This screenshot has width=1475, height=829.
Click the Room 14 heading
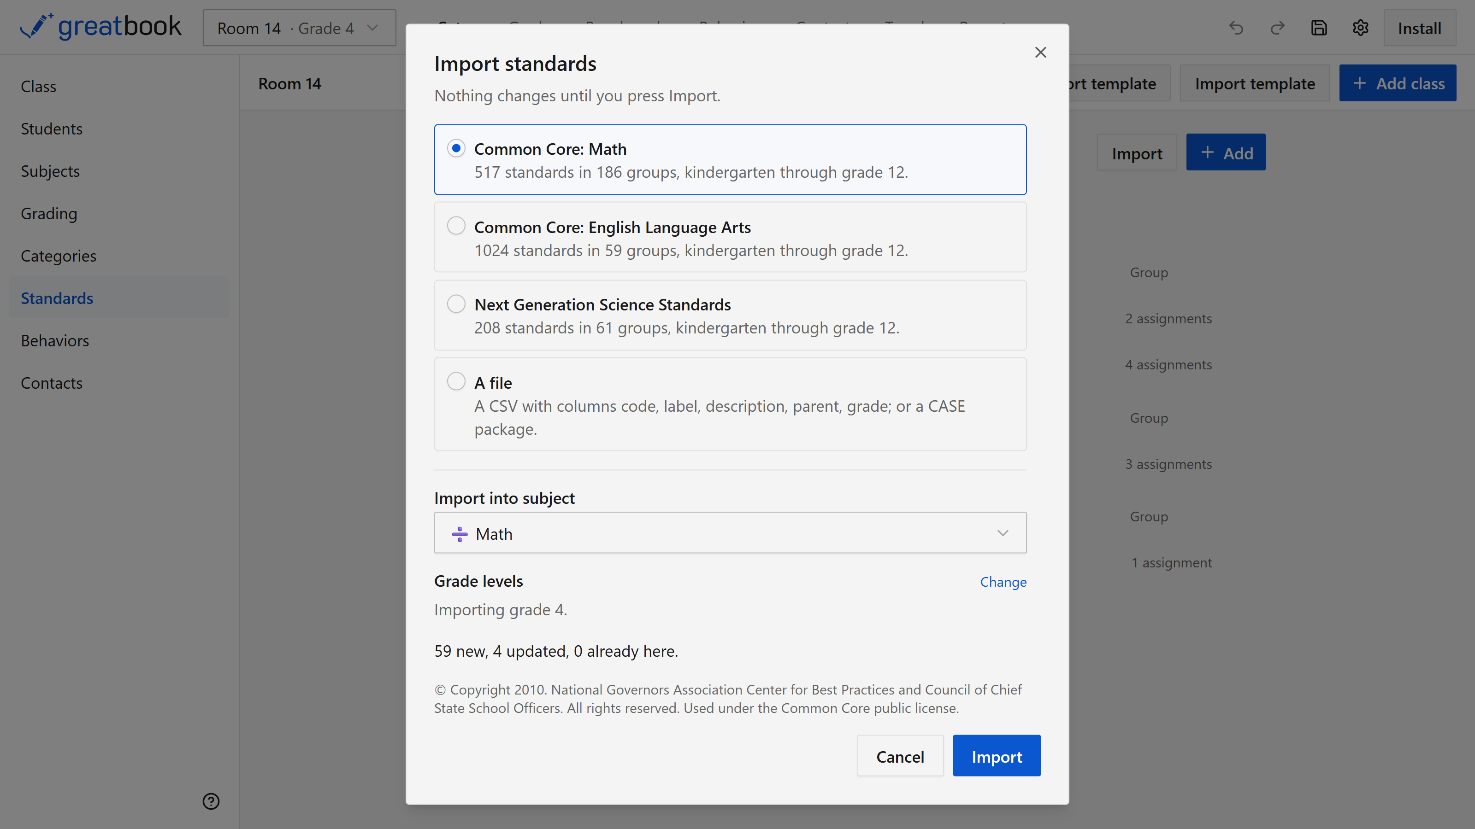click(290, 83)
